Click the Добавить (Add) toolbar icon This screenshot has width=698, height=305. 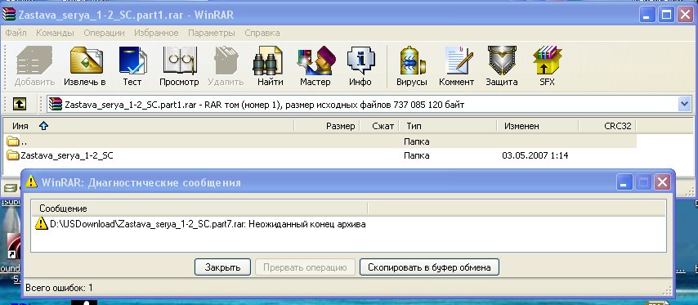click(x=34, y=61)
